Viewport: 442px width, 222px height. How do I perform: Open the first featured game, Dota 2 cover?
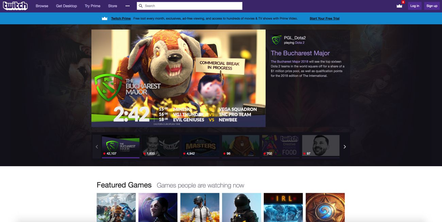116,207
